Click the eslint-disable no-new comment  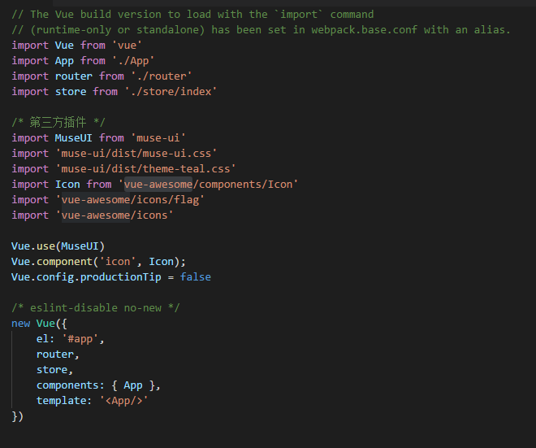point(96,307)
